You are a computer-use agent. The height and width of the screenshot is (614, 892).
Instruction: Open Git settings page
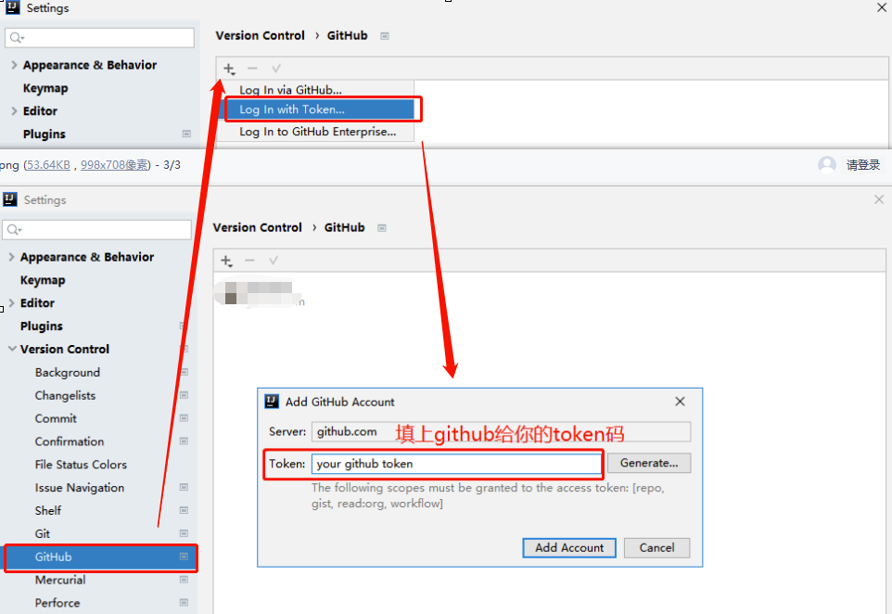tap(42, 533)
